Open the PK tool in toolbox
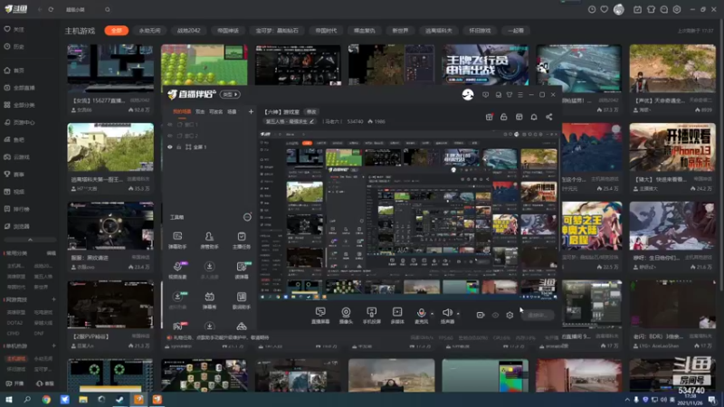 [x=177, y=327]
